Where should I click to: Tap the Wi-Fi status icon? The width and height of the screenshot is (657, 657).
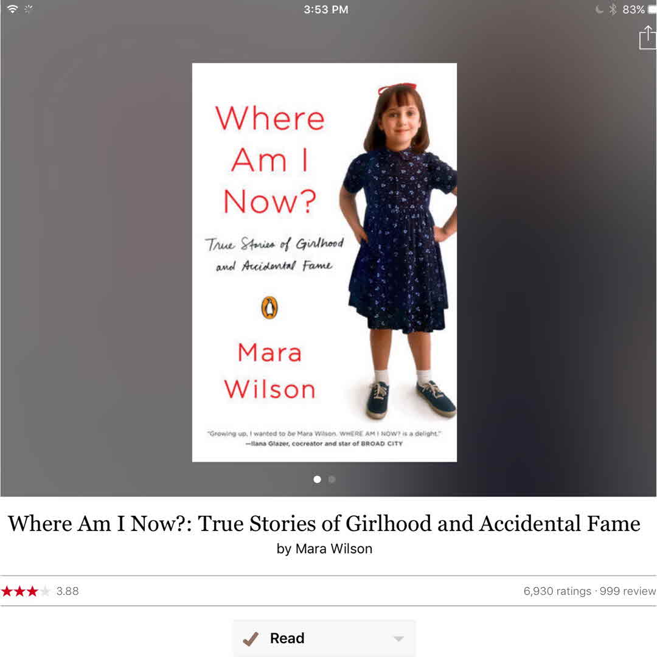[13, 9]
